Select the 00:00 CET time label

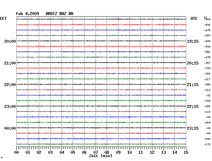coord(10,128)
